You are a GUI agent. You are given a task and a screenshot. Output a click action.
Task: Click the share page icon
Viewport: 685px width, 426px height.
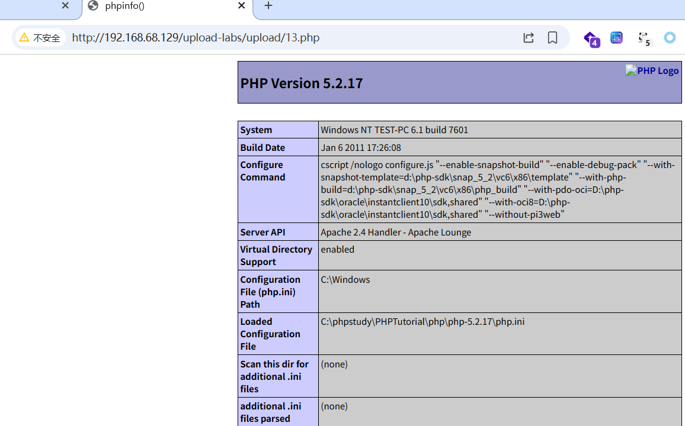(529, 37)
